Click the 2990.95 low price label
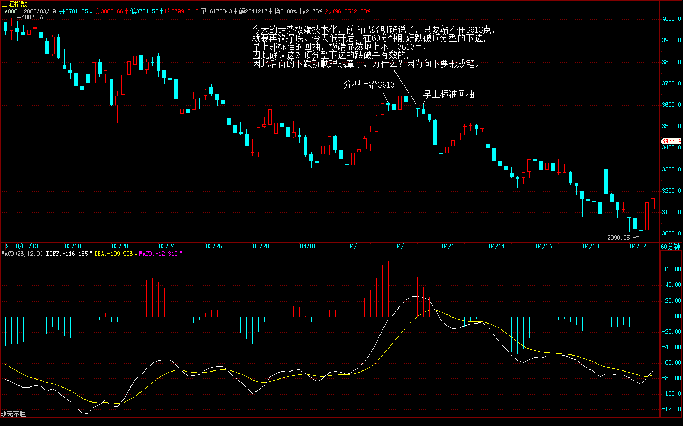 [x=618, y=238]
